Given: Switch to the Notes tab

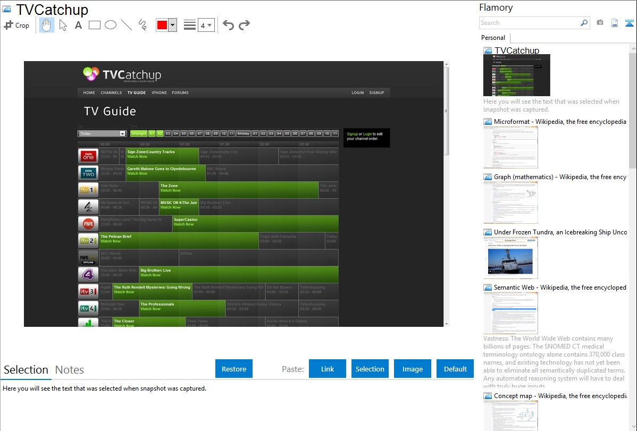Looking at the screenshot, I should [70, 370].
